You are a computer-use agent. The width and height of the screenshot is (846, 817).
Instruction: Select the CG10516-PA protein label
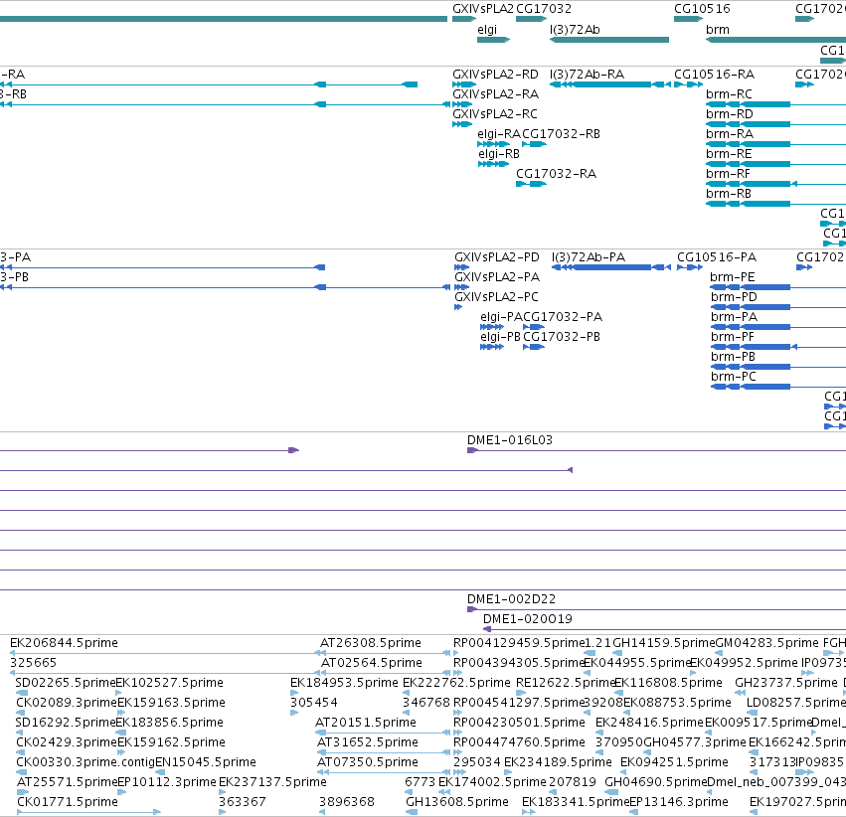tap(717, 257)
